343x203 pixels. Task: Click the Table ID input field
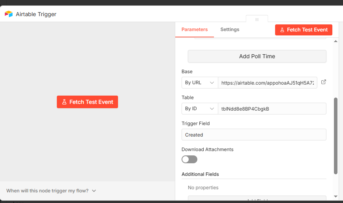[x=272, y=109]
